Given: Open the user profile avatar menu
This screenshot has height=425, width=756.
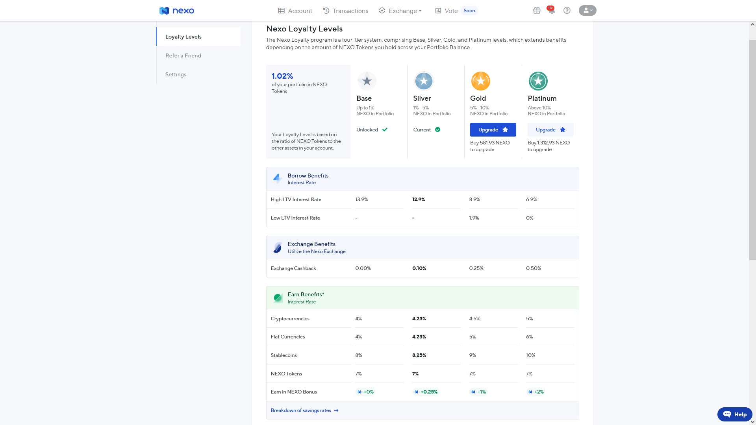Looking at the screenshot, I should pyautogui.click(x=587, y=11).
